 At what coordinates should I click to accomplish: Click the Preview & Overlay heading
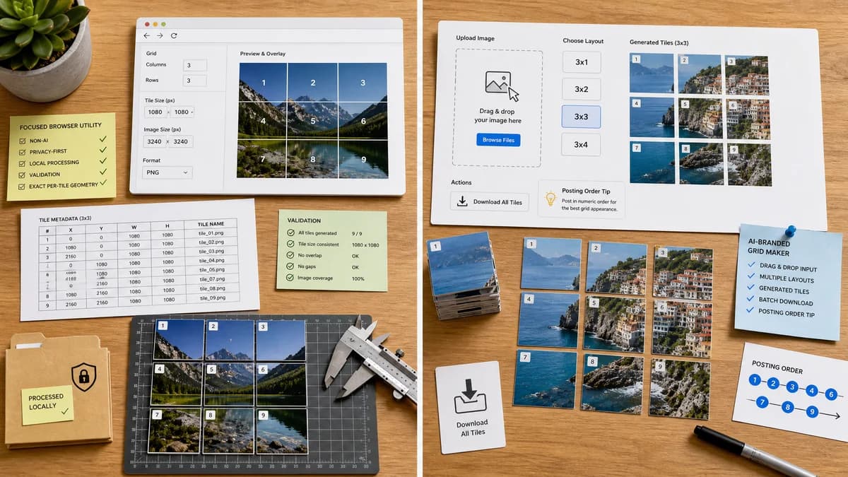(262, 53)
